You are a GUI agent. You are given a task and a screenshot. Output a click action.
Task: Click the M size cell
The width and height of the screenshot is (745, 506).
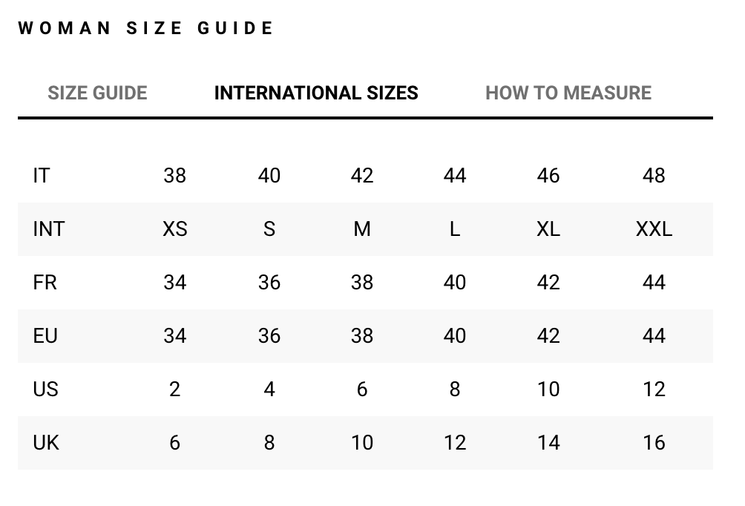(362, 229)
